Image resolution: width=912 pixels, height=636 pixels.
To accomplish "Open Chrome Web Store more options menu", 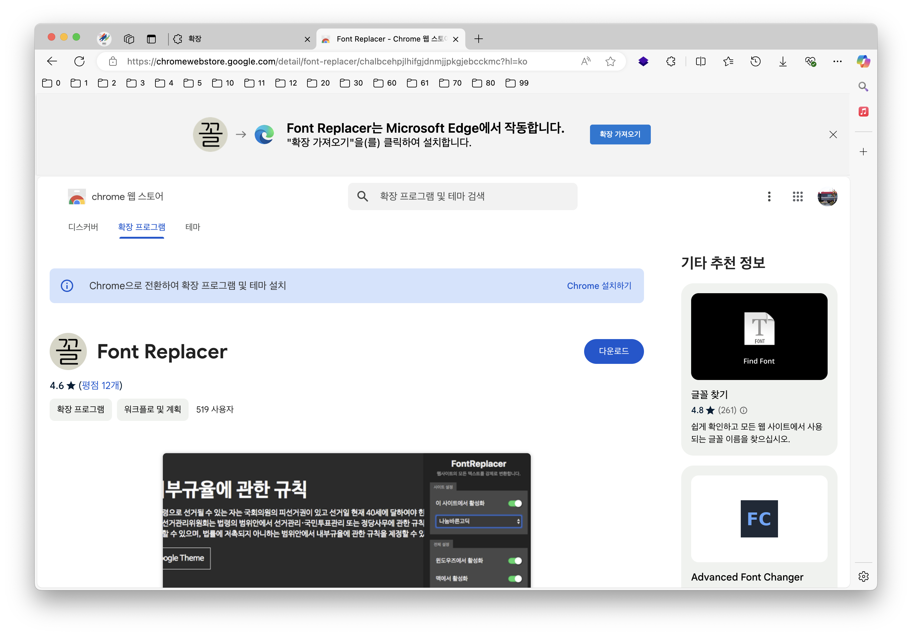I will click(x=769, y=197).
